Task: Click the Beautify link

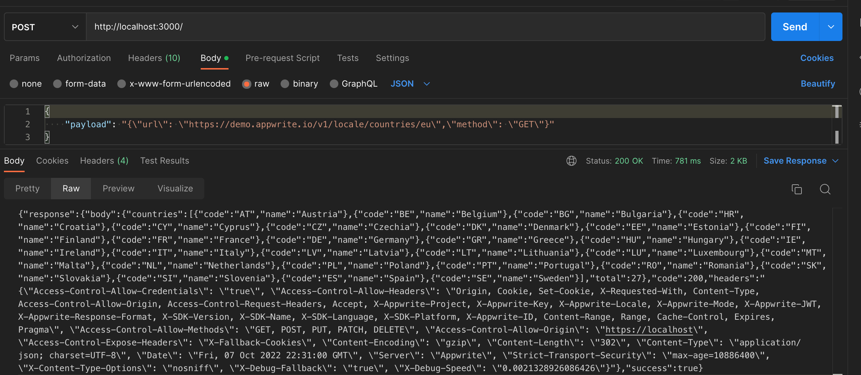Action: 818,84
